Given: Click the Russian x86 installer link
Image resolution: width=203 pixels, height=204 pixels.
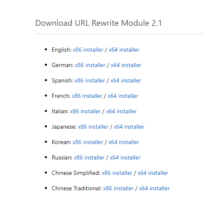Looking at the screenshot, I should coord(89,157).
